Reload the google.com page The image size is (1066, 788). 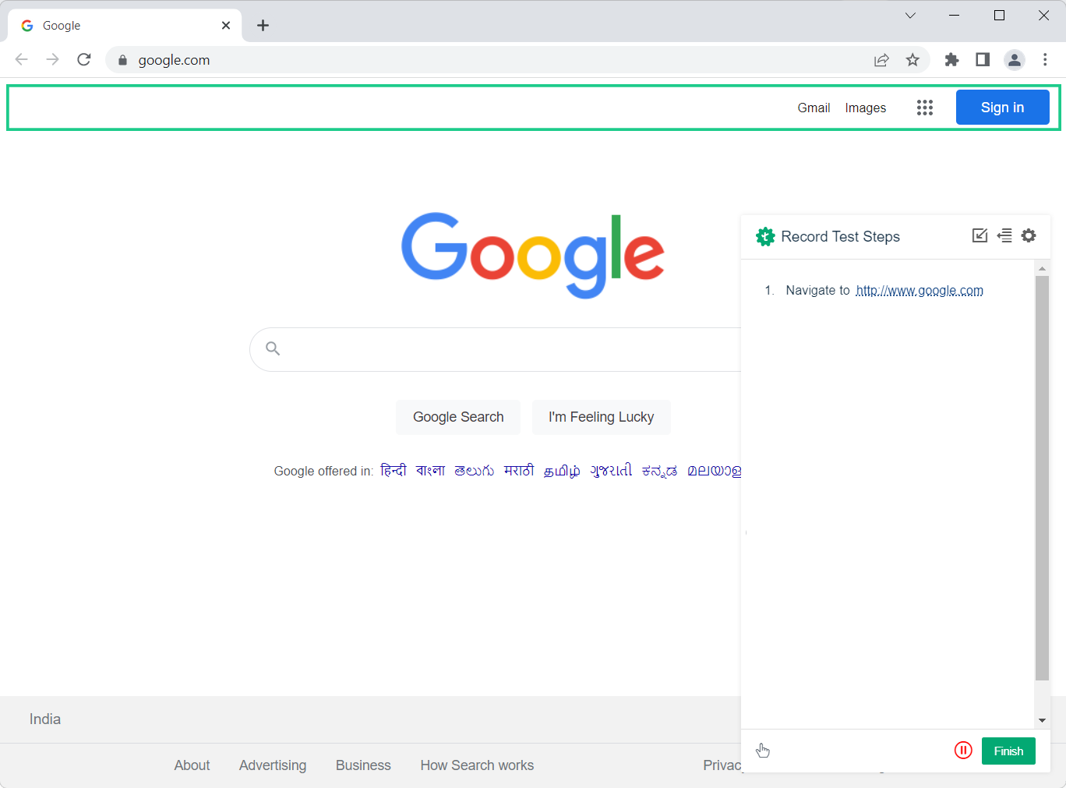pyautogui.click(x=84, y=60)
